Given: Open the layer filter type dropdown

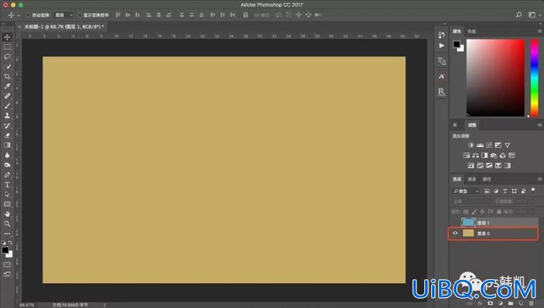Looking at the screenshot, I should (x=466, y=191).
